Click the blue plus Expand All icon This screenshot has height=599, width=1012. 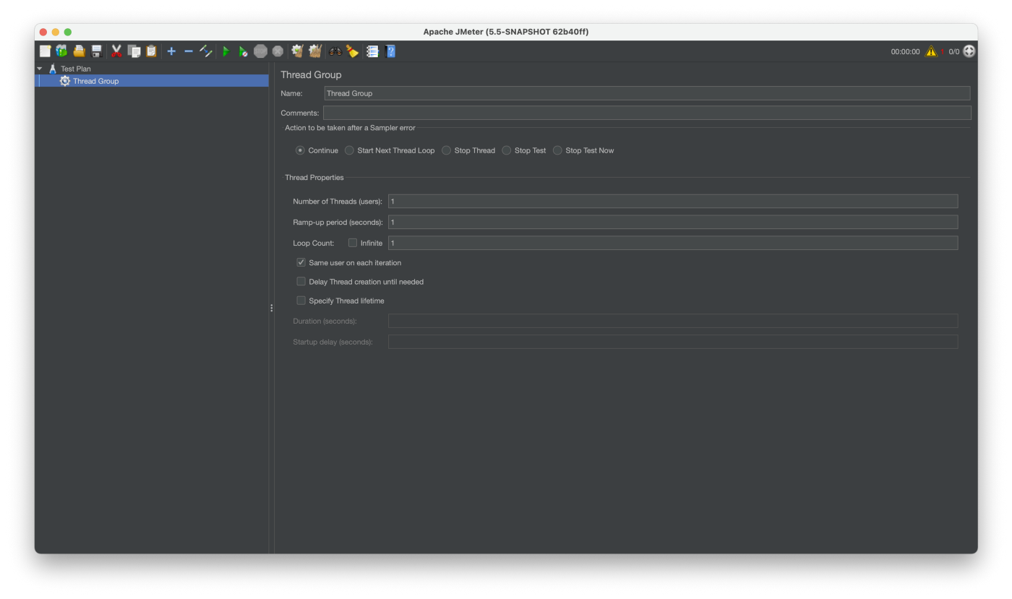tap(171, 51)
